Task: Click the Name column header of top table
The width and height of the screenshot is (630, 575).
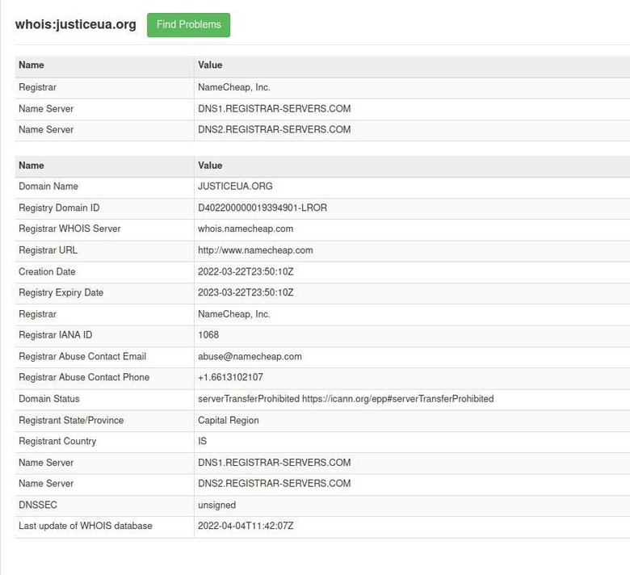Action: pyautogui.click(x=31, y=65)
